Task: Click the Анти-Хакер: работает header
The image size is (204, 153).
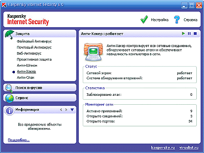Action: coord(102,34)
